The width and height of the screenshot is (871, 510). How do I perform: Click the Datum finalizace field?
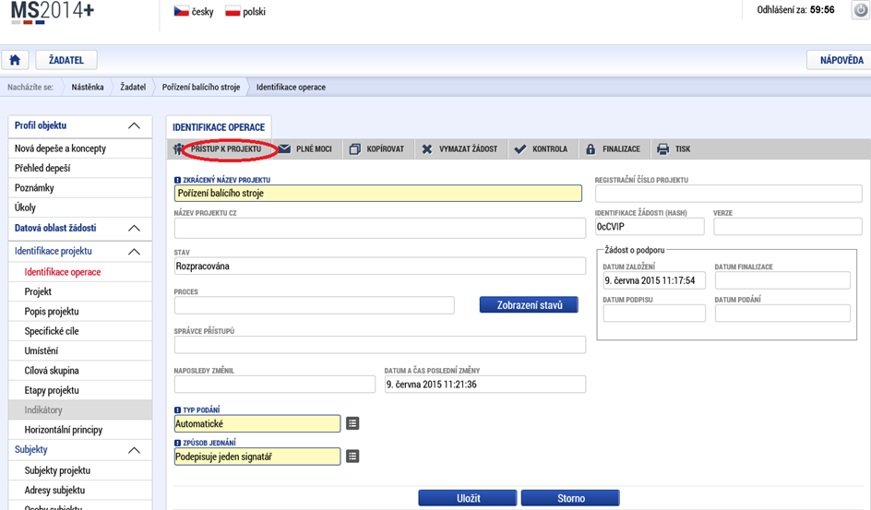782,280
